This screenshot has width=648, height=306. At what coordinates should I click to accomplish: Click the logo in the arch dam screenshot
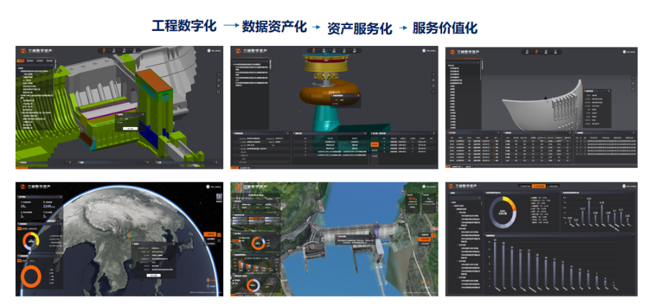coord(453,52)
